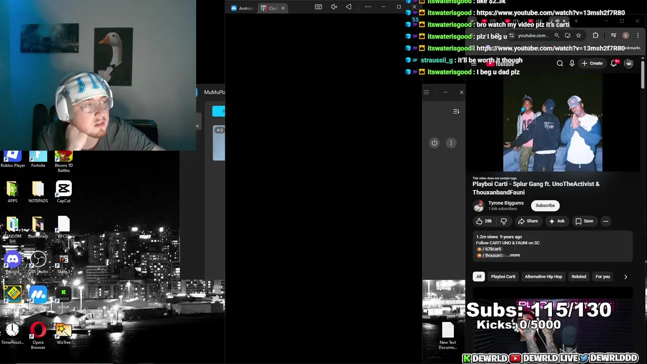Screen dimensions: 647x364
Task: Like the video with 28k likes
Action: 484,221
